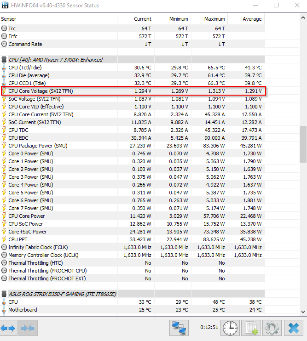
Task: Click the lightning icon for Core 0 Power
Action: coord(4,153)
